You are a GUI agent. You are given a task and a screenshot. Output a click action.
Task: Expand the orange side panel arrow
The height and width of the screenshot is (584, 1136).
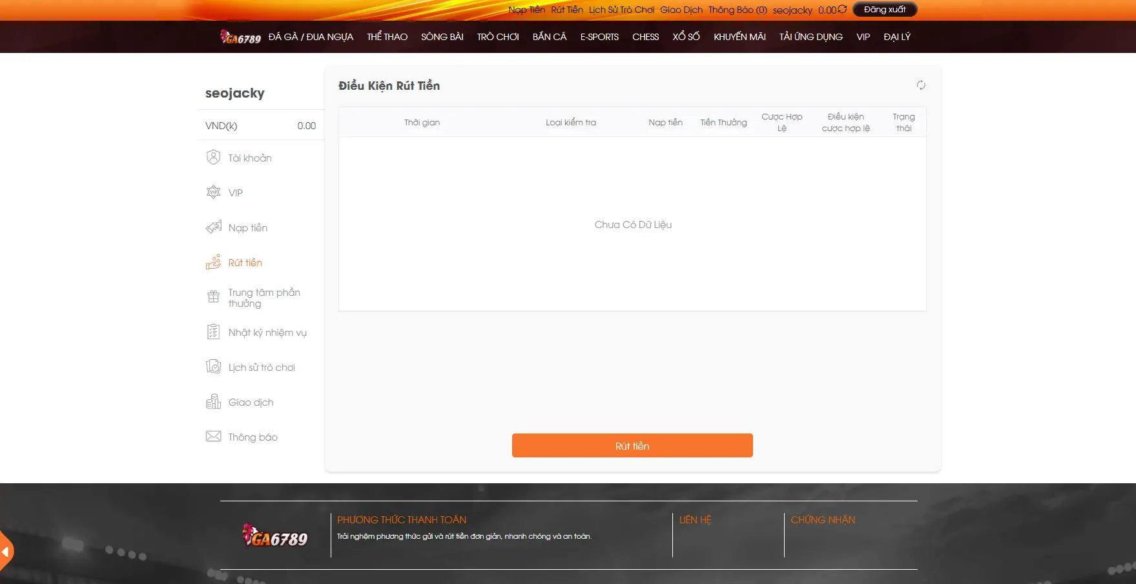(6, 552)
